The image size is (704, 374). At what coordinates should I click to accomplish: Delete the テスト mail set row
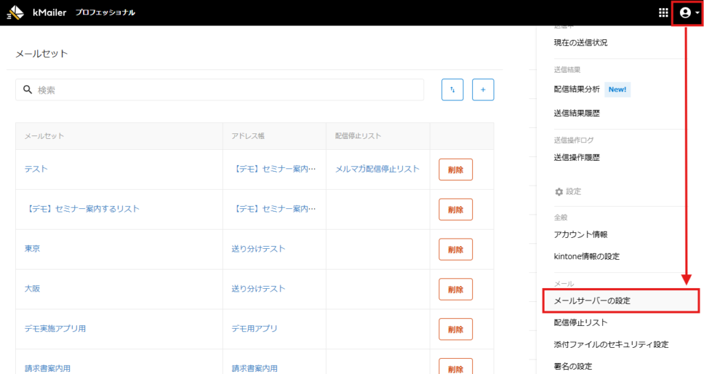456,169
